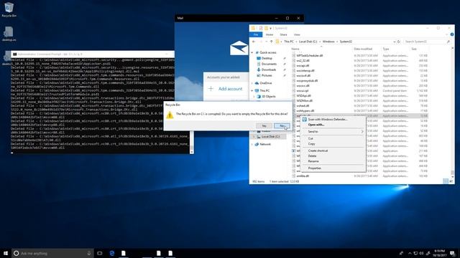Switch to the Home ribbon tab
Image resolution: width=460 pixels, height=258 pixels.
[270, 34]
